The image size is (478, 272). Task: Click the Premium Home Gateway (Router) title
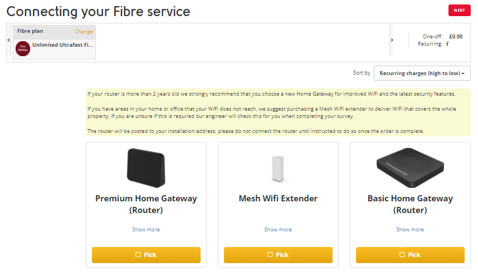pyautogui.click(x=146, y=204)
